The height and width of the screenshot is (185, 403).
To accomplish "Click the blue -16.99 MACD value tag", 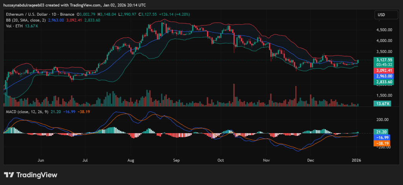I will click(x=381, y=138).
